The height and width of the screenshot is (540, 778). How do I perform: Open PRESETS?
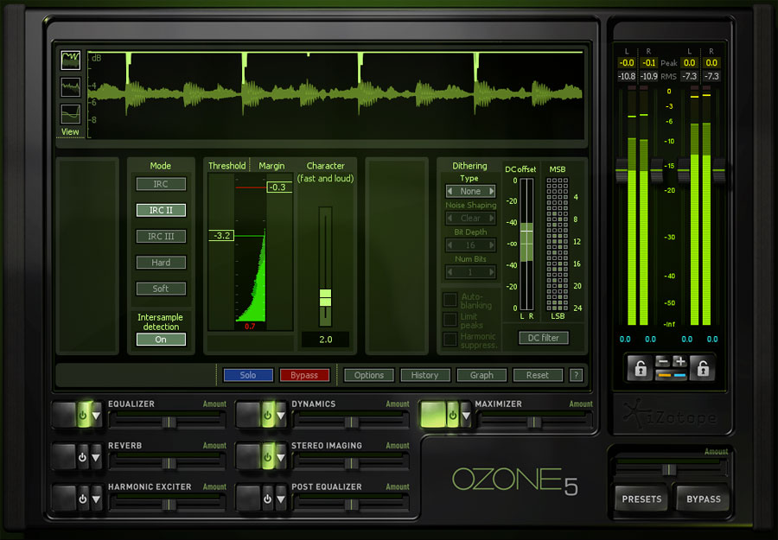[x=641, y=499]
